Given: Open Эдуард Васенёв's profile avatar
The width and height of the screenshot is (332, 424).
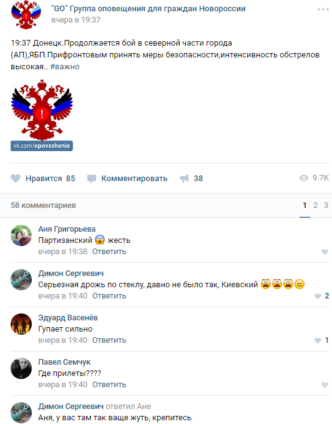Looking at the screenshot, I should click(x=21, y=324).
